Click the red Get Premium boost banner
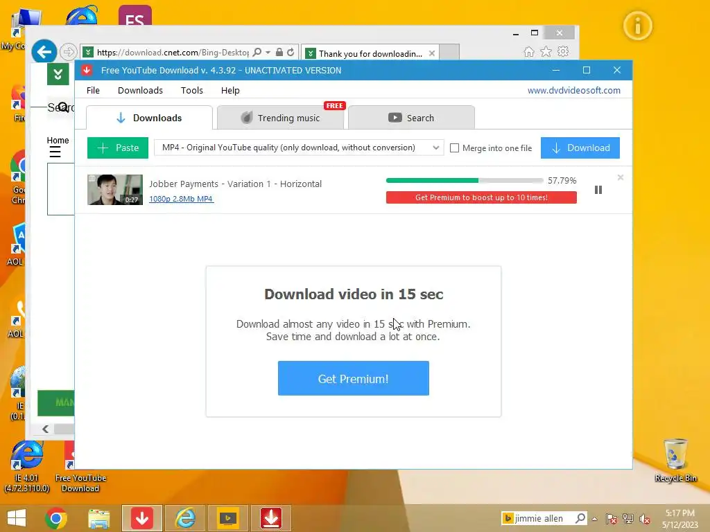710x532 pixels. [x=481, y=197]
